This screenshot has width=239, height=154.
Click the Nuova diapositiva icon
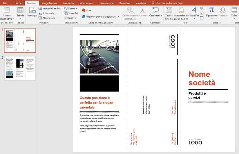[7, 10]
